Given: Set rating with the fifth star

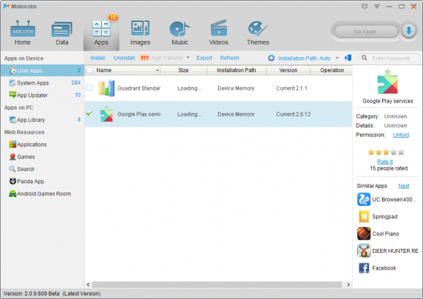Looking at the screenshot, I should pyautogui.click(x=401, y=153).
